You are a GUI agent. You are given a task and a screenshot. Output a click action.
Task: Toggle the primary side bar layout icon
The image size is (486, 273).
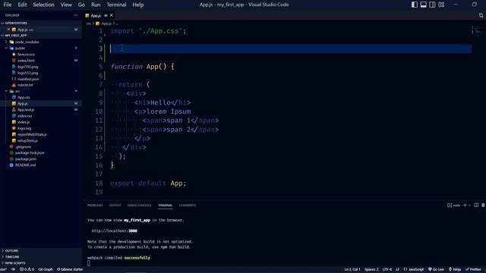point(415,5)
